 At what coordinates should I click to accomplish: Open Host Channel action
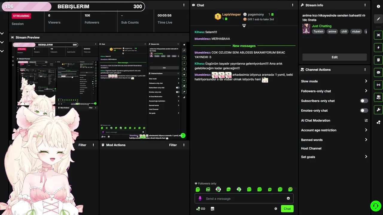311,148
